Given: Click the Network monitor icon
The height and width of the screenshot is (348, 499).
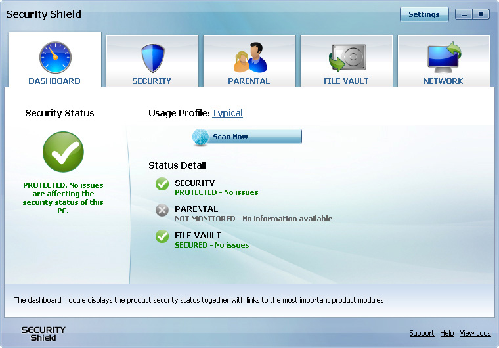Looking at the screenshot, I should [x=445, y=57].
